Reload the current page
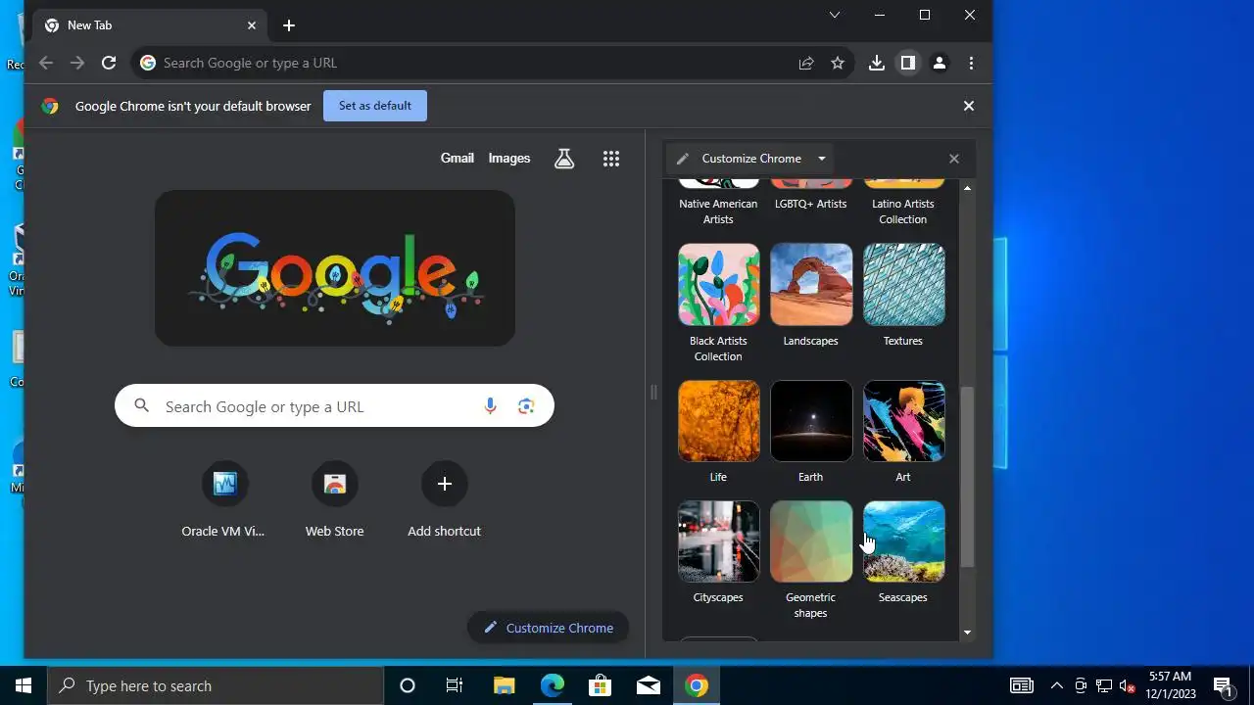 [109, 63]
